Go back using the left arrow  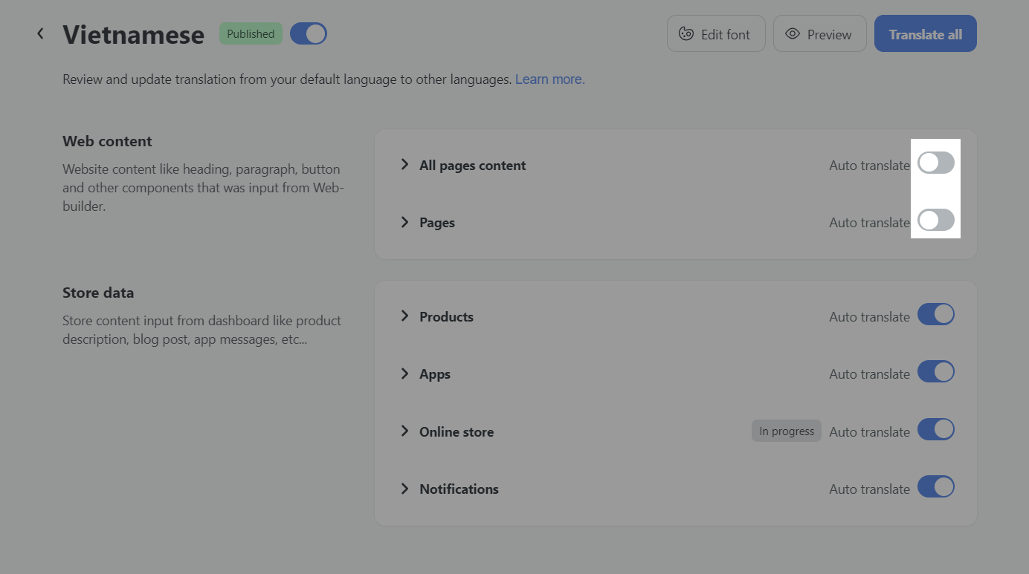click(41, 33)
